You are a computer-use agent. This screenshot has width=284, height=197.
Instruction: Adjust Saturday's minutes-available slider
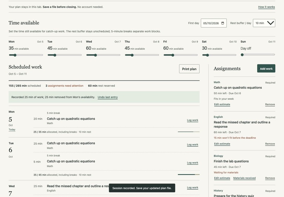pos(219,55)
